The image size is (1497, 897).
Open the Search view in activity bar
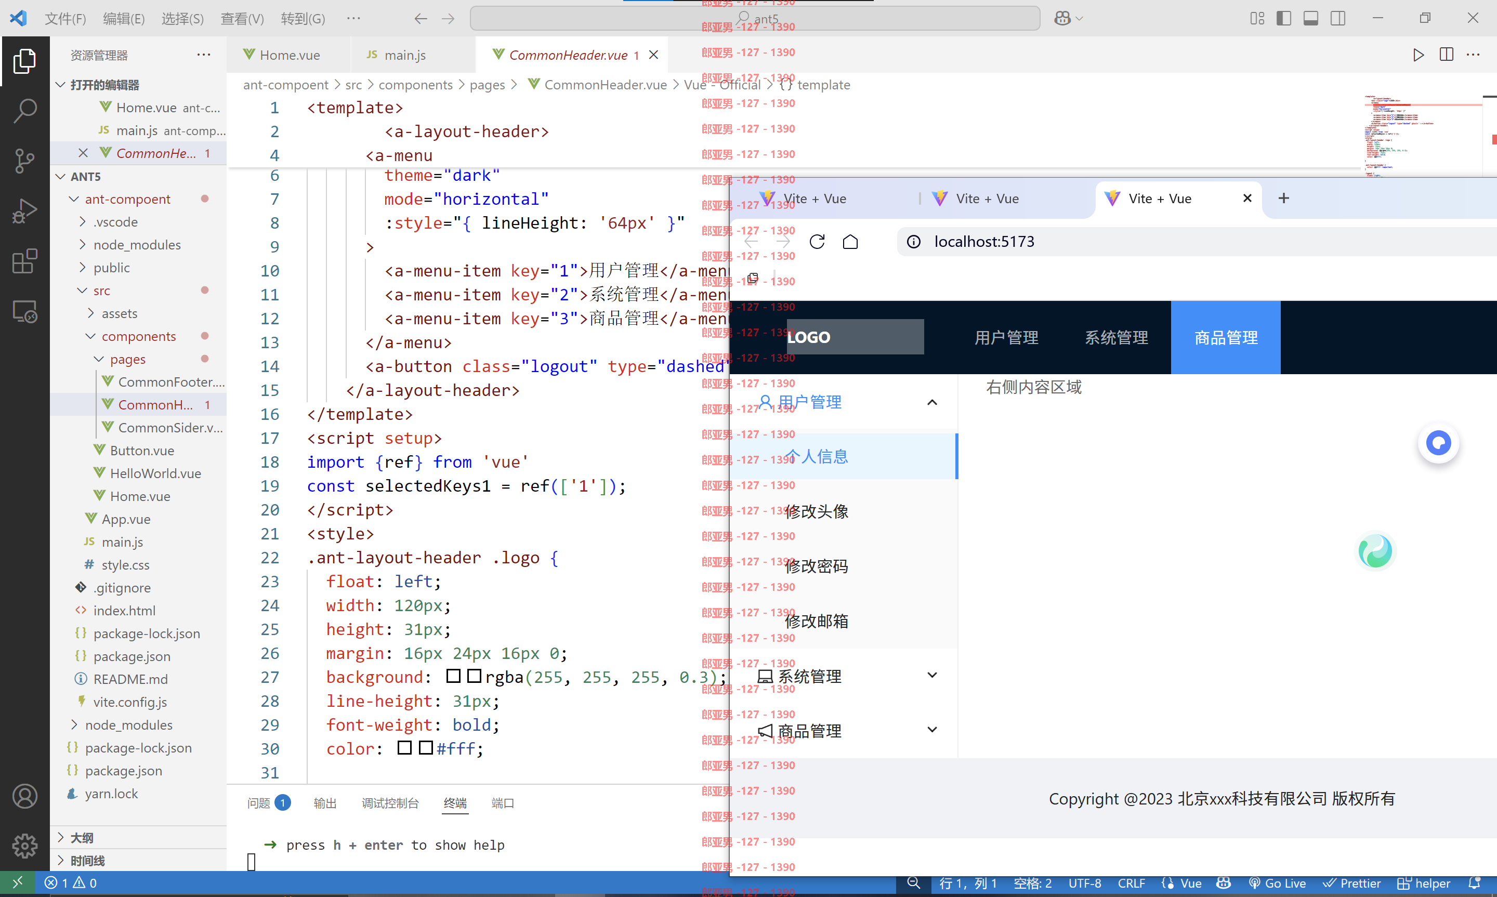click(24, 111)
